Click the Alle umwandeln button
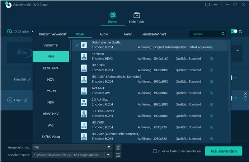Image resolution: width=249 pixels, height=162 pixels. [x=223, y=151]
